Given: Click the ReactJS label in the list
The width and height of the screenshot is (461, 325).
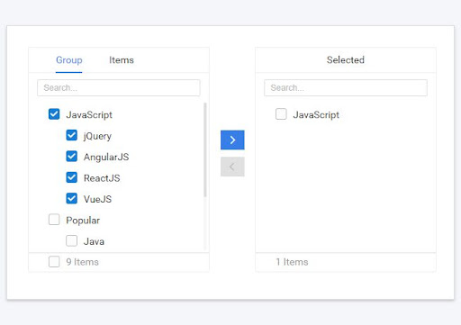Looking at the screenshot, I should pyautogui.click(x=102, y=178).
